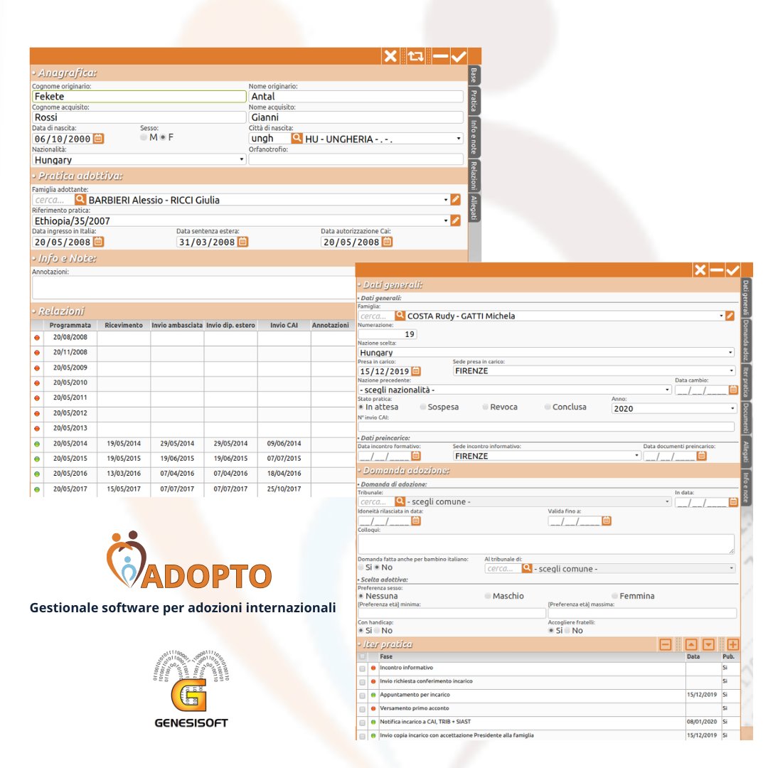Click the minus button in the family window's title bar
768x768 pixels.
click(717, 270)
